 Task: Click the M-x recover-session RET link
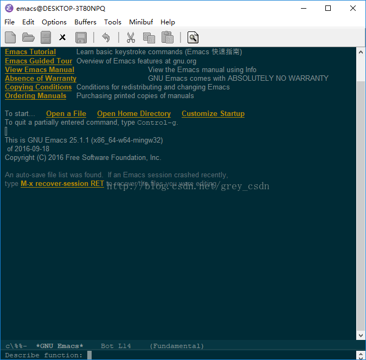(62, 183)
